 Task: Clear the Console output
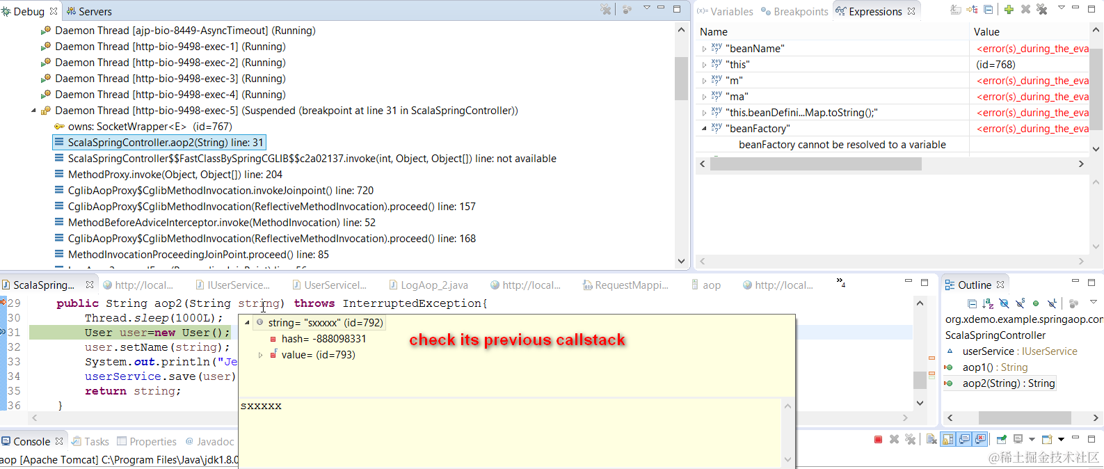tap(931, 439)
